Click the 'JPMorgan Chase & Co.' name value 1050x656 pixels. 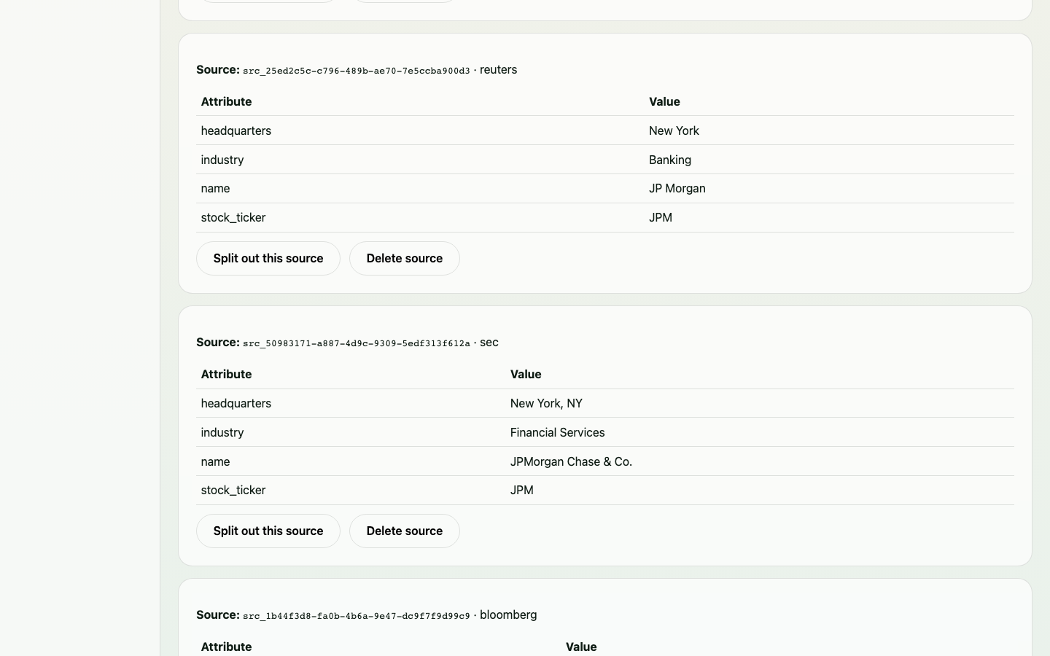point(571,461)
